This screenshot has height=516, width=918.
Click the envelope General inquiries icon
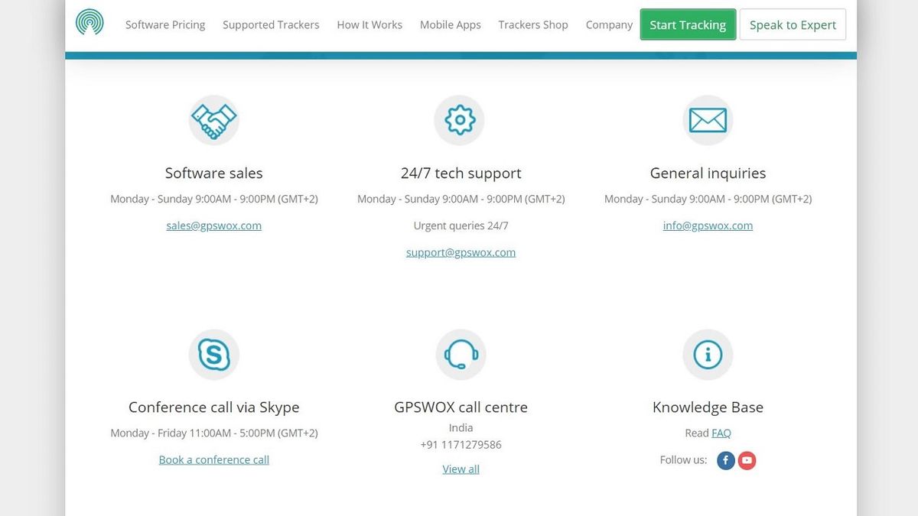point(708,120)
